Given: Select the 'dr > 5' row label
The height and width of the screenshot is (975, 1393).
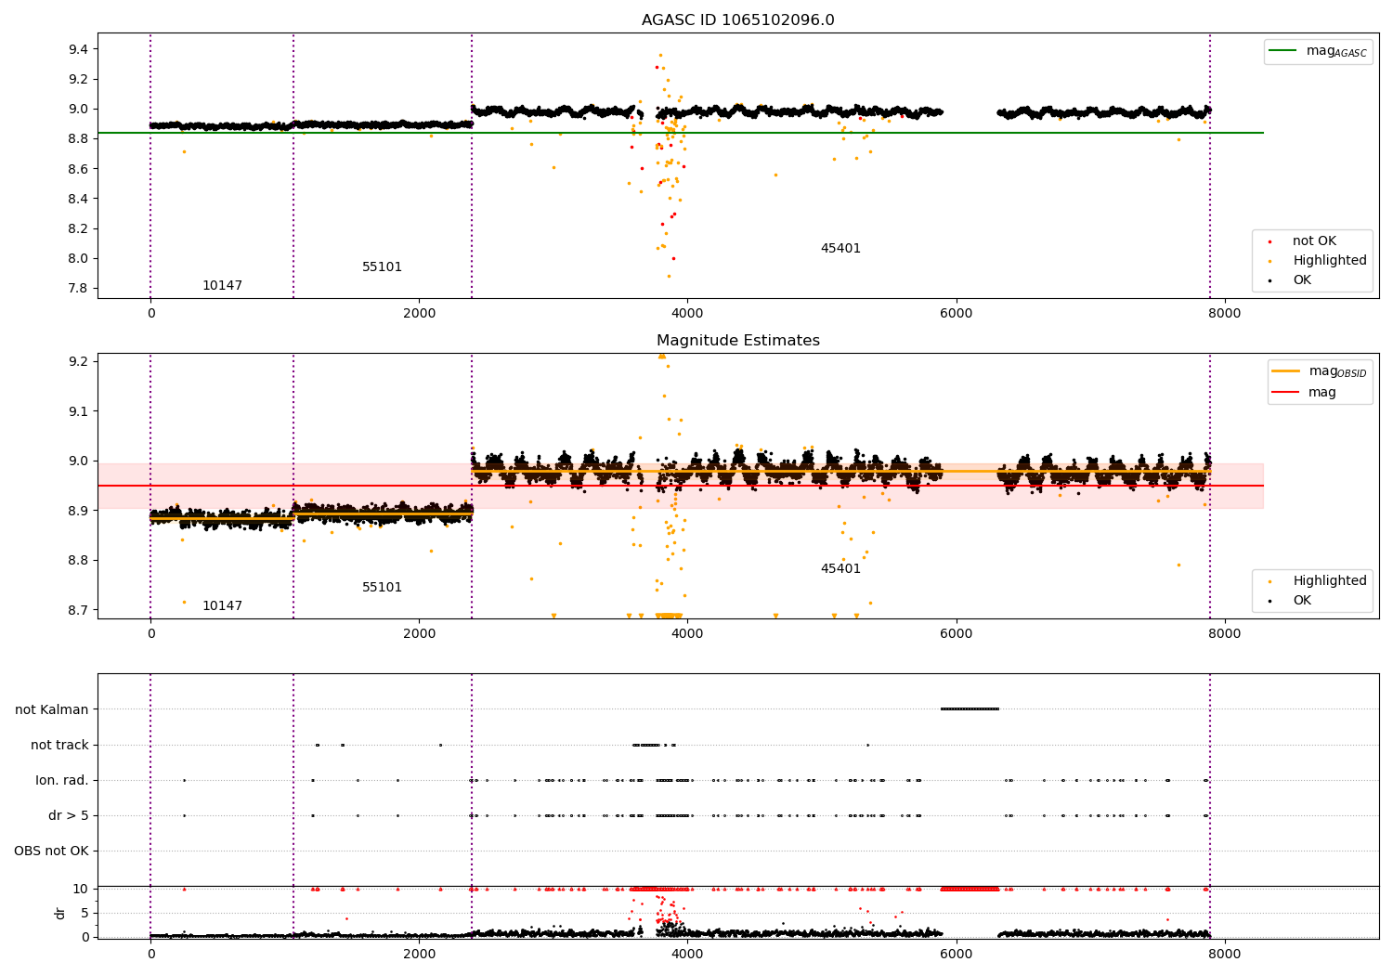Looking at the screenshot, I should [69, 816].
